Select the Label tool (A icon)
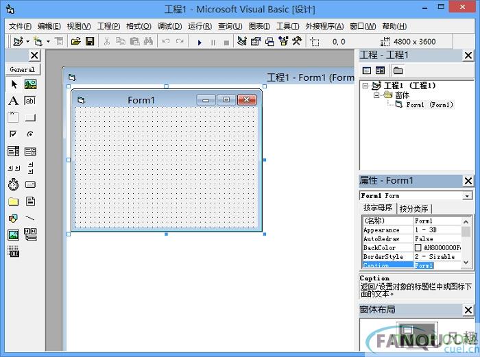The width and height of the screenshot is (480, 357). [x=13, y=101]
